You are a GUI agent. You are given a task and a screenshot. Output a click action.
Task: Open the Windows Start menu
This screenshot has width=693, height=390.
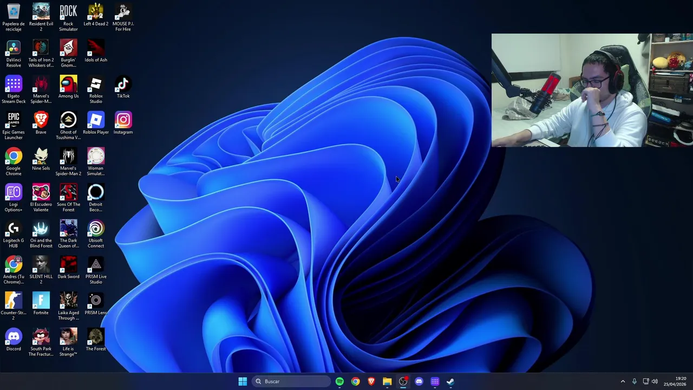point(243,381)
